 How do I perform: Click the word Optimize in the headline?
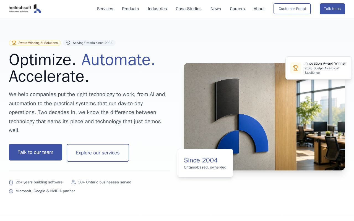coord(42,60)
